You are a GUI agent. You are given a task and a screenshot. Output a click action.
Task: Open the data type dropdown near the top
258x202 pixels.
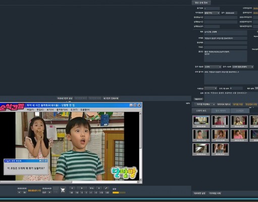[212, 13]
